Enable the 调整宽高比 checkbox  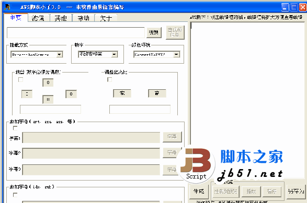pyautogui.click(x=110, y=80)
